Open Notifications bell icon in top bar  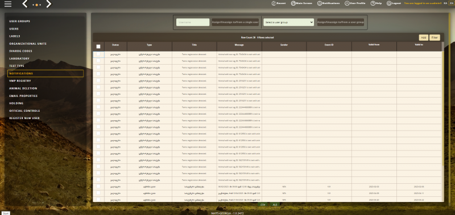click(320, 3)
